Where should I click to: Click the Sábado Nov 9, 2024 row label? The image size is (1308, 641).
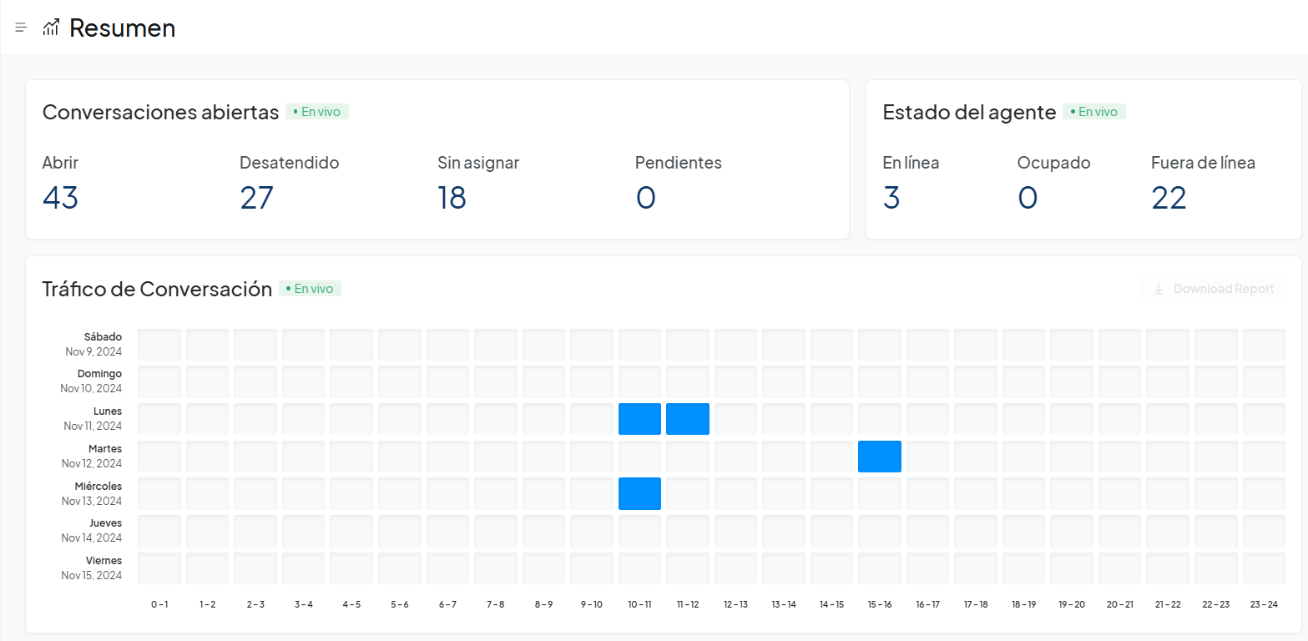tap(93, 344)
